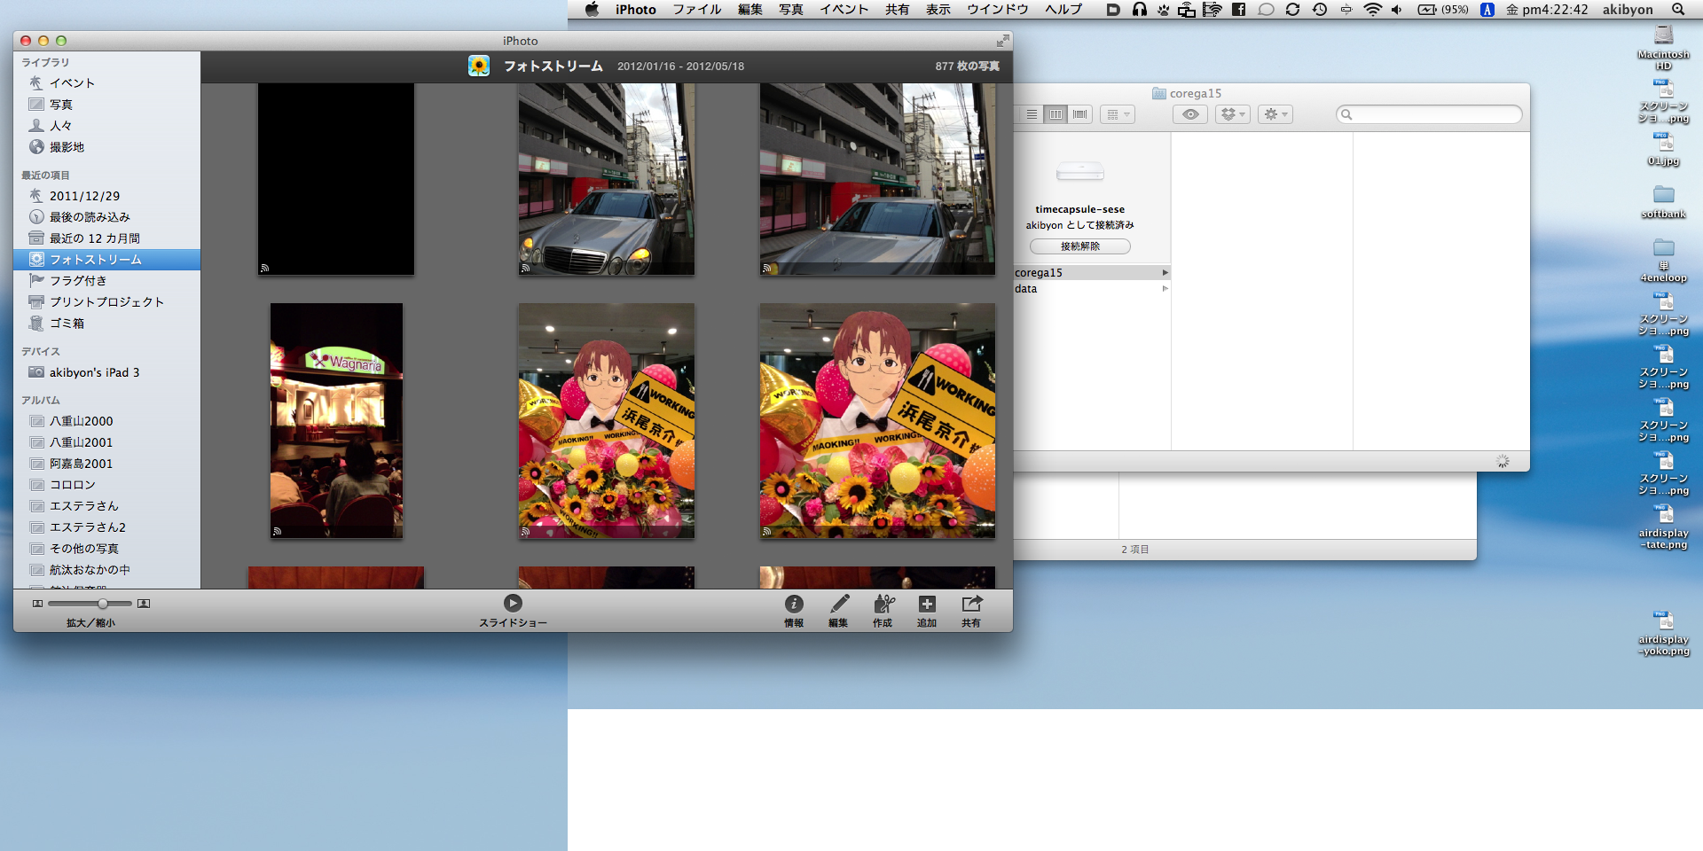Open the Finder arrange-by dropdown

tap(1118, 114)
